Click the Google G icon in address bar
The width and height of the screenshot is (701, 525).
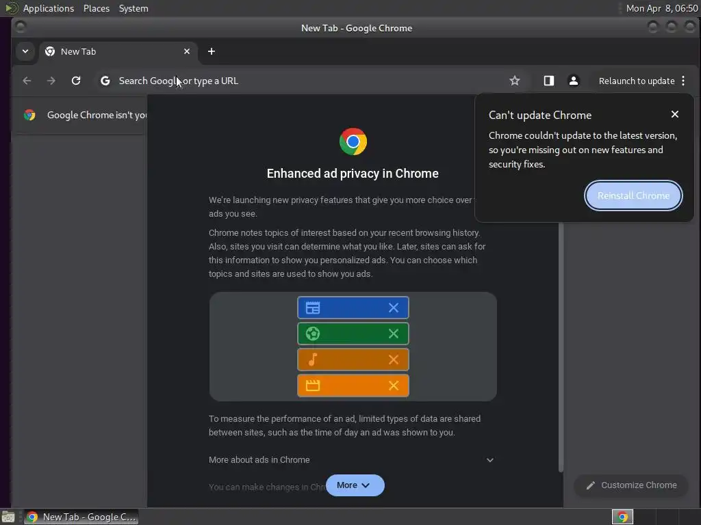click(105, 81)
